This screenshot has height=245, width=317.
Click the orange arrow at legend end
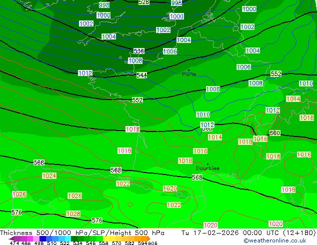tap(149, 238)
